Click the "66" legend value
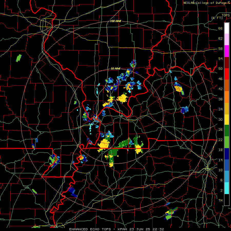Image resolution: width=231 pixels, height=231 pixels. tap(220, 28)
